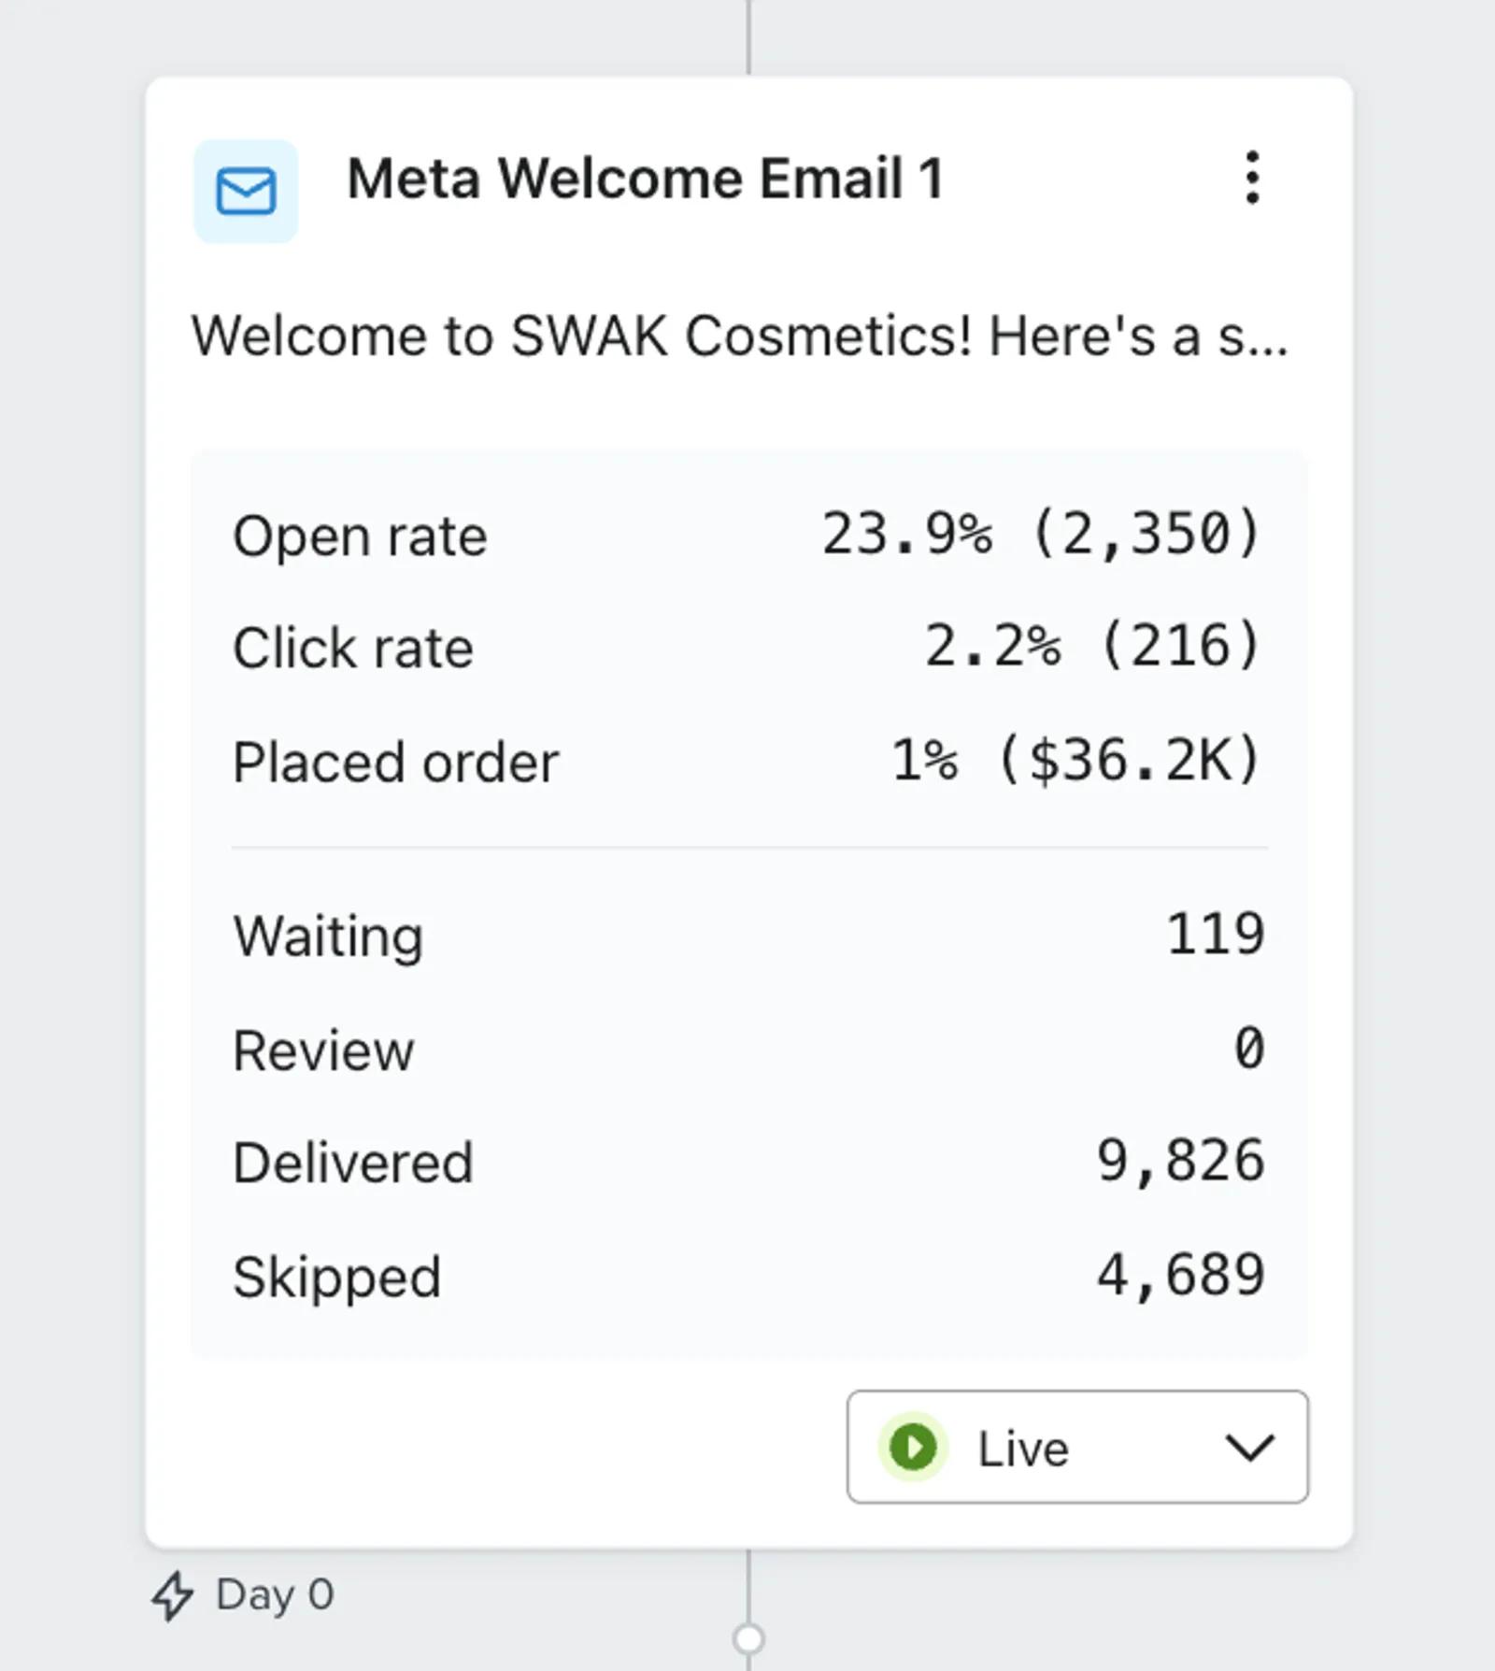Click the Placed order label
This screenshot has height=1671, width=1495.
click(395, 763)
